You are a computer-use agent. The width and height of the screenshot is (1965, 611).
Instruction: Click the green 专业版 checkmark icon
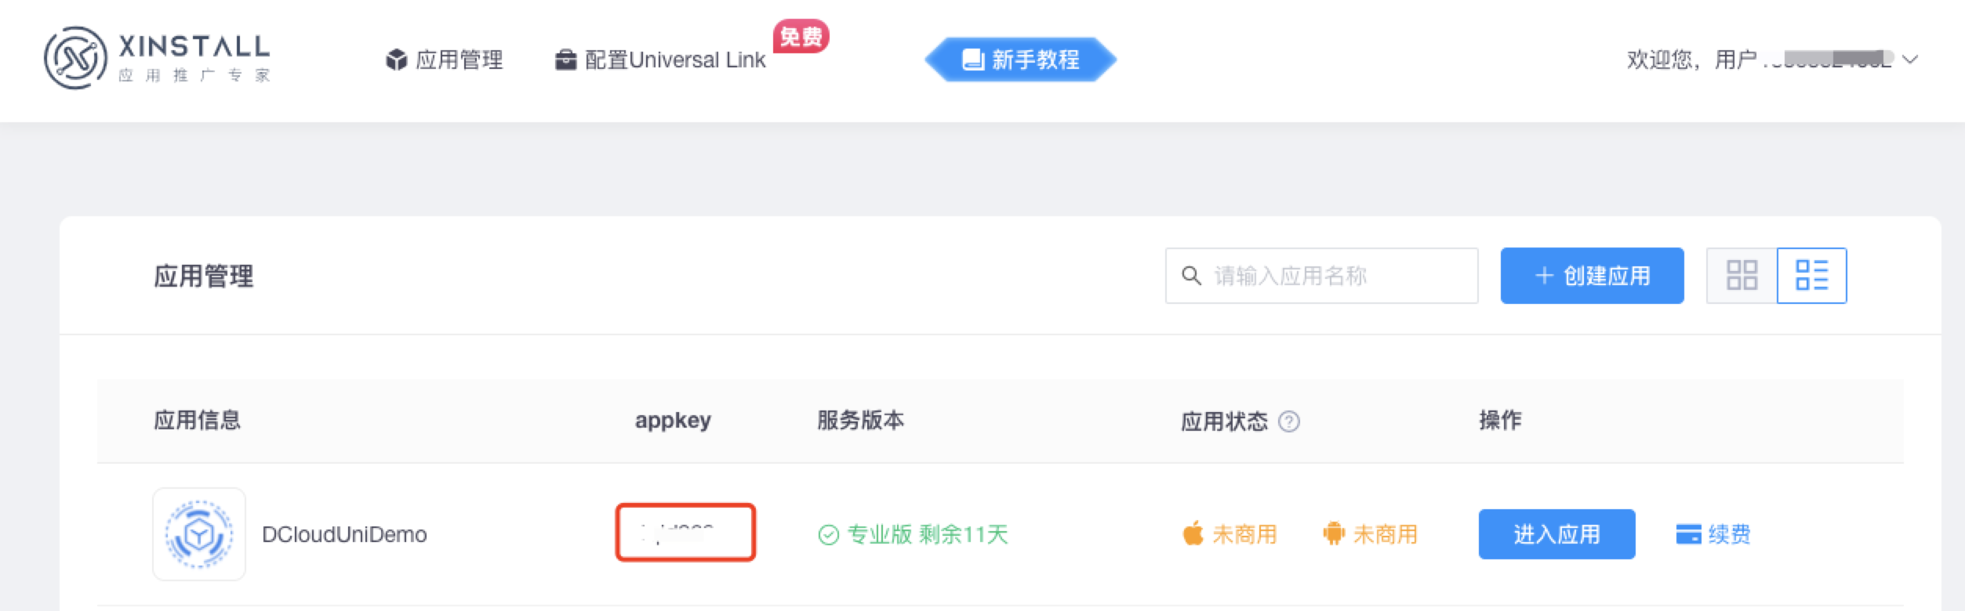828,535
